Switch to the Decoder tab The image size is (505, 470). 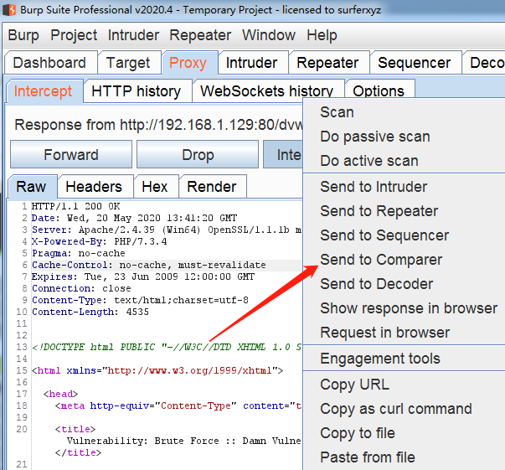click(484, 63)
